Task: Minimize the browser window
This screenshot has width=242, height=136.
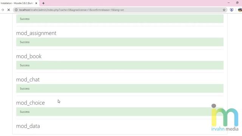Action: point(228,3)
